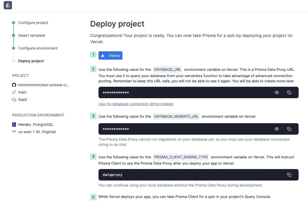Click the Prisma logo in the header
This screenshot has width=308, height=205.
8,5
